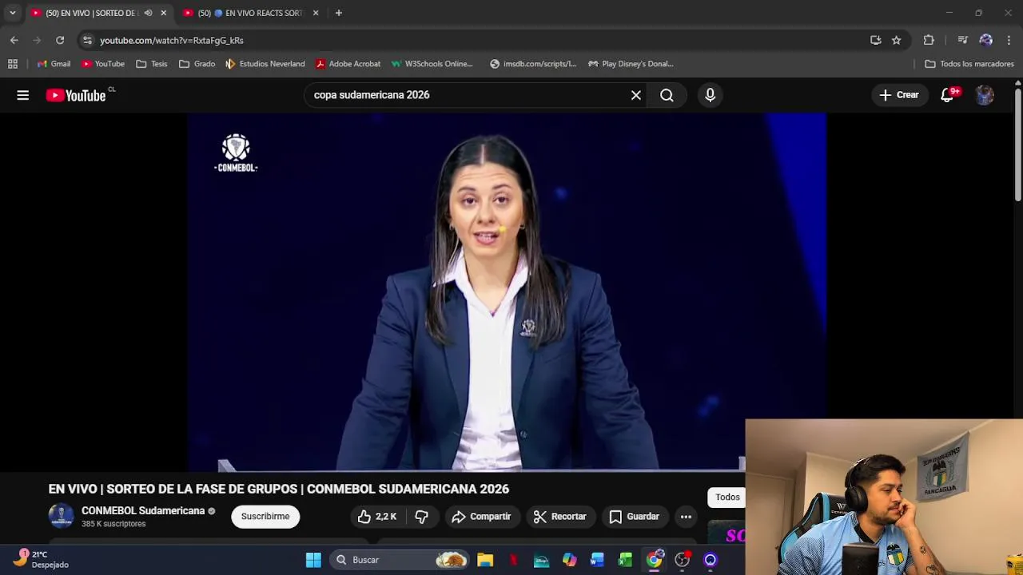Open File Explorer from taskbar
The width and height of the screenshot is (1023, 575).
point(485,560)
